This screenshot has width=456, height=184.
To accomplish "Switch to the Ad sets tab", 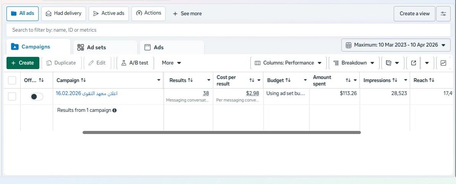I will click(x=105, y=47).
